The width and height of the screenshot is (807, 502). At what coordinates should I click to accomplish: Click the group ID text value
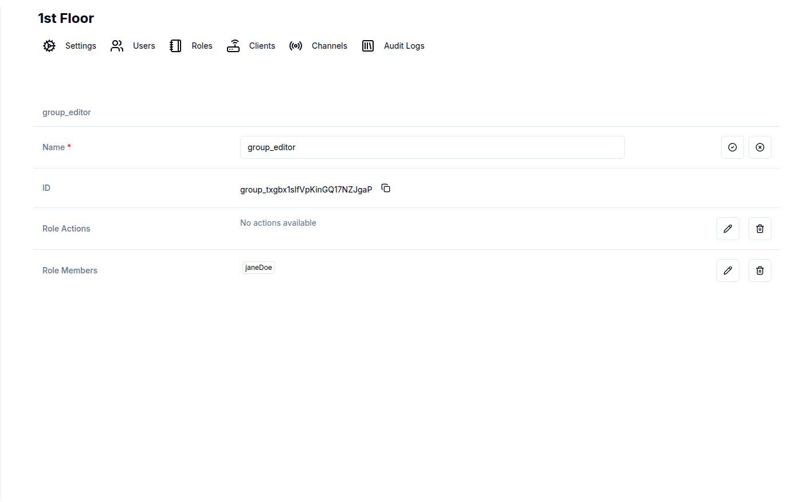pyautogui.click(x=306, y=190)
